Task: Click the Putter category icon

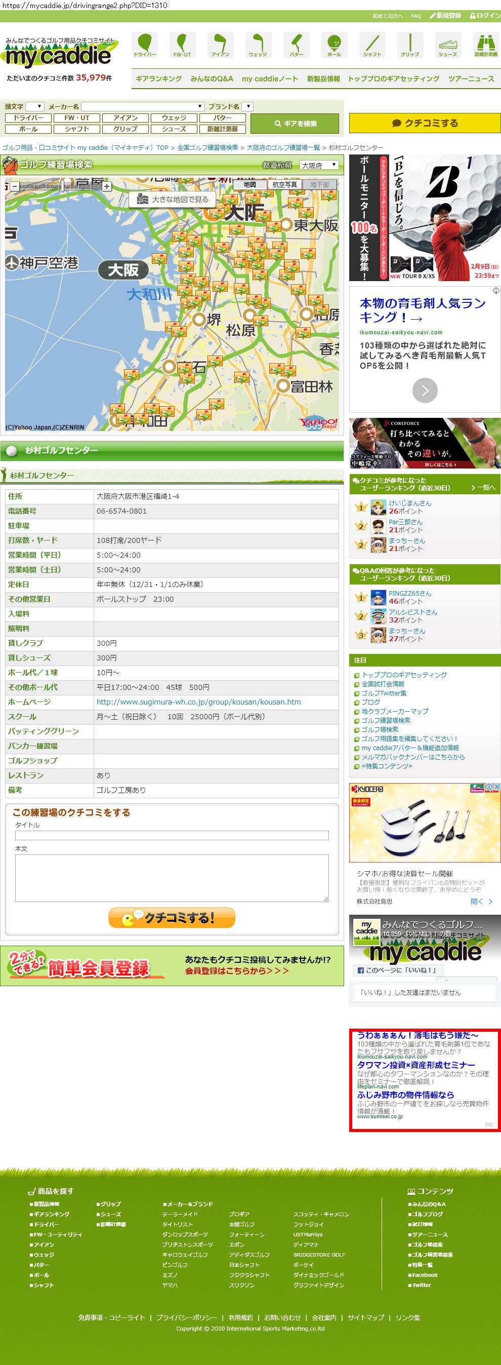Action: pos(296,45)
